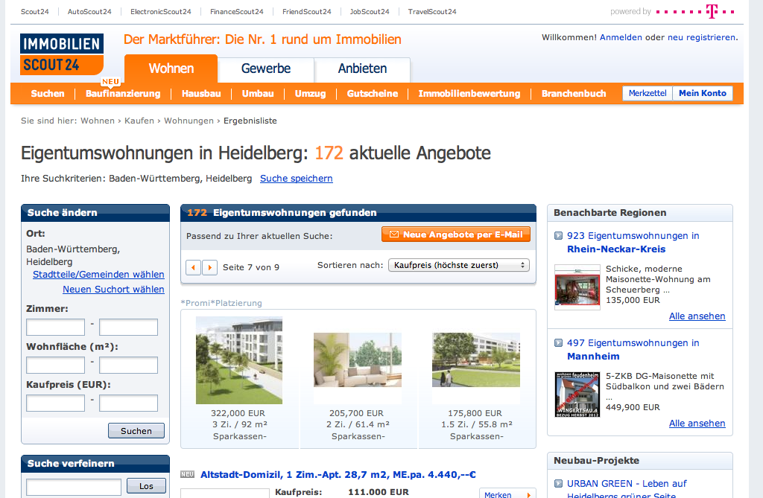Click Neue Angebote per E-Mail button

pyautogui.click(x=456, y=234)
